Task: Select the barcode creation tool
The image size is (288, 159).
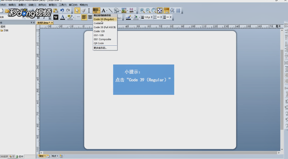Action: coord(95,11)
